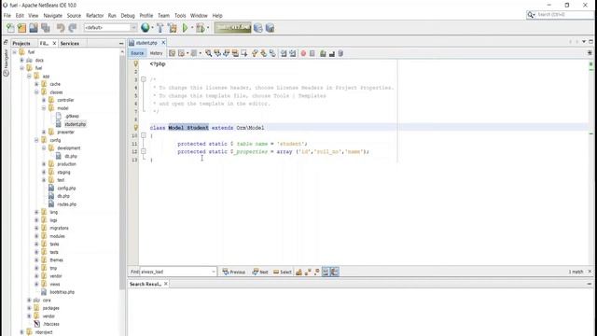The width and height of the screenshot is (597, 336).
Task: Click rightmost main toolbar profiler icon
Action: click(x=270, y=28)
